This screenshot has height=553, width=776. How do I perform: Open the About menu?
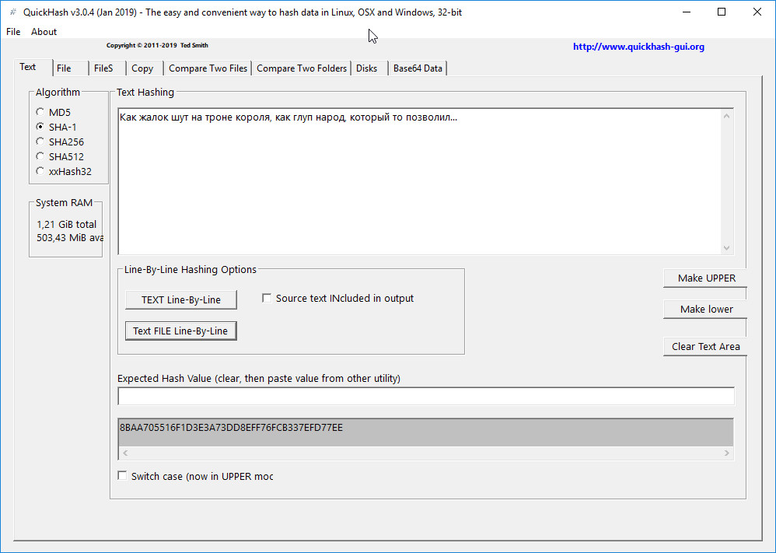click(44, 32)
